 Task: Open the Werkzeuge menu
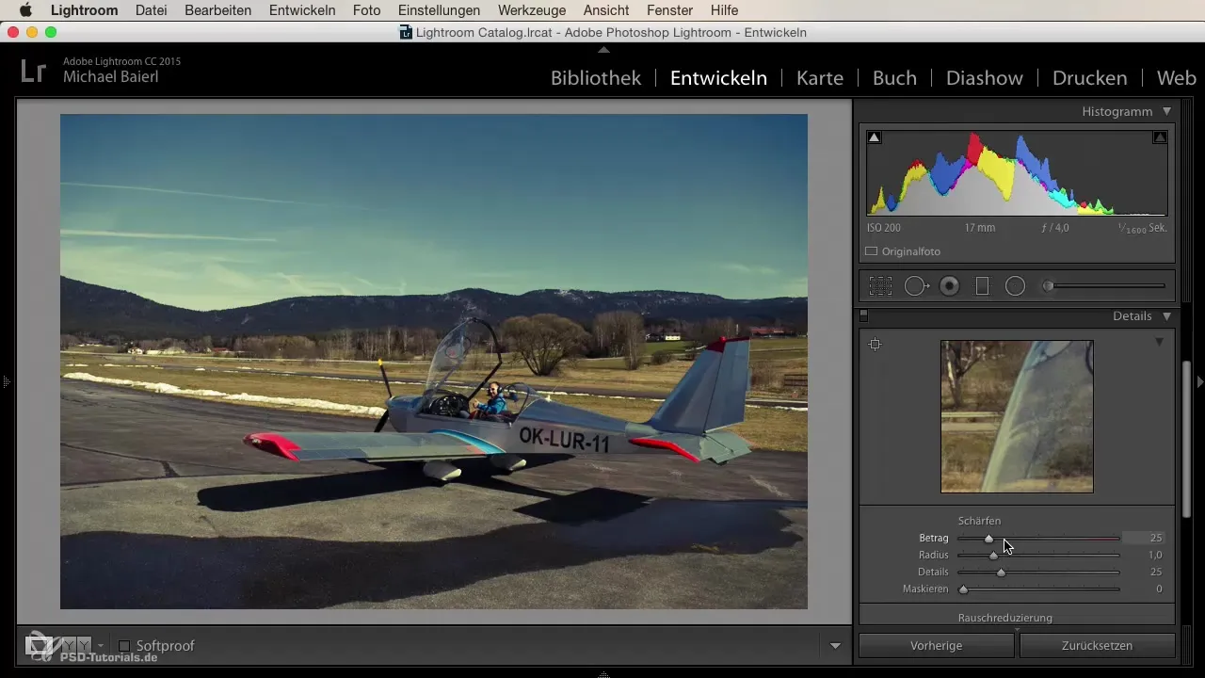pos(532,10)
